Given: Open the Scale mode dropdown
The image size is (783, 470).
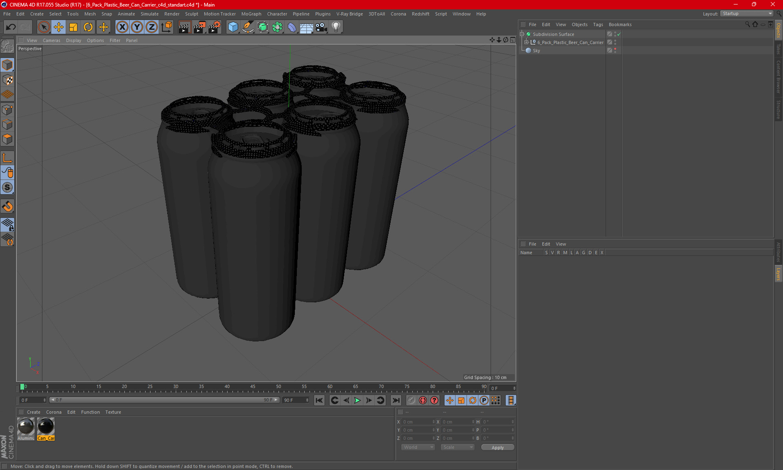Looking at the screenshot, I should pyautogui.click(x=458, y=447).
